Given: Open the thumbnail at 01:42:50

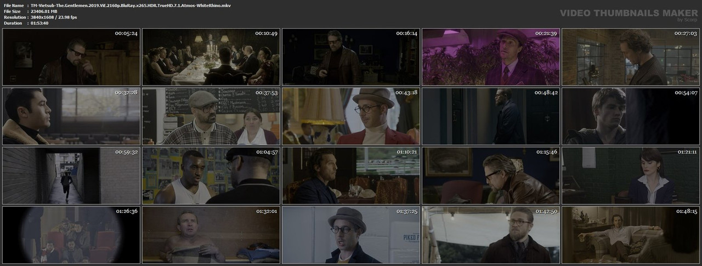Looking at the screenshot, I should (x=491, y=235).
